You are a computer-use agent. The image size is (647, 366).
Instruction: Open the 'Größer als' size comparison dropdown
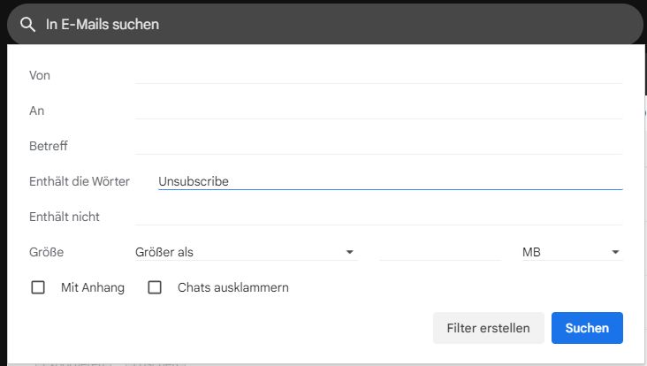click(x=246, y=252)
